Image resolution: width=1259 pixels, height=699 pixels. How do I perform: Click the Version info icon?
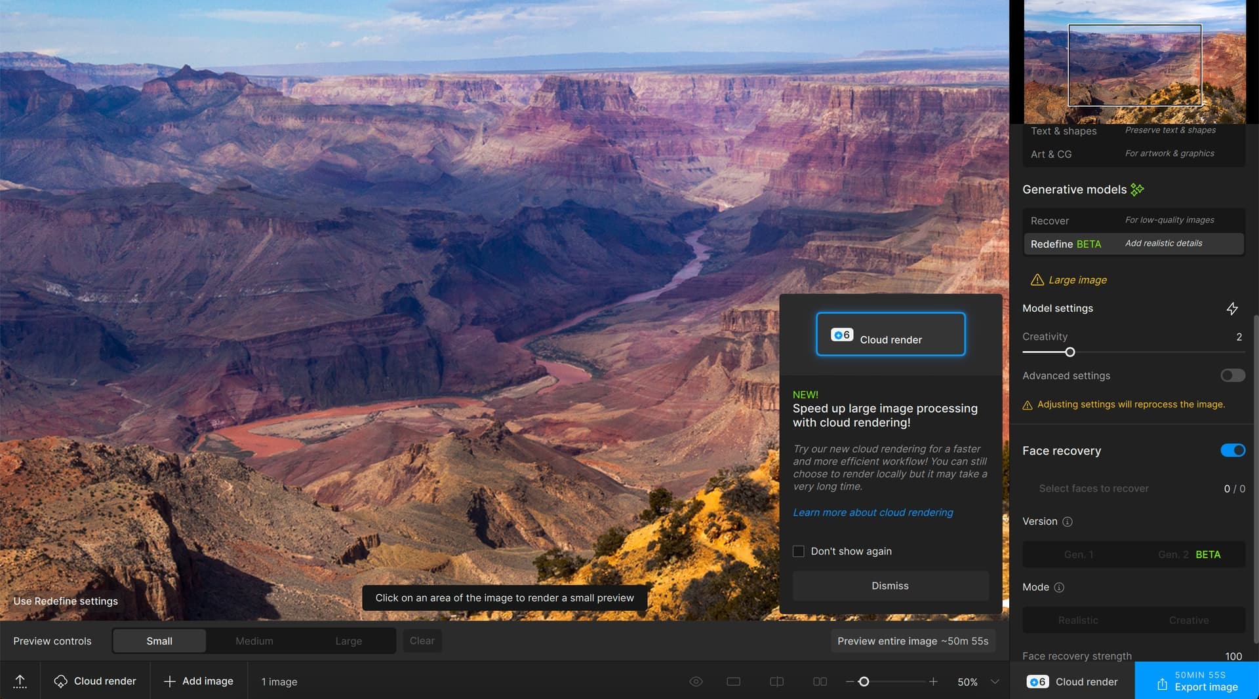(x=1068, y=521)
